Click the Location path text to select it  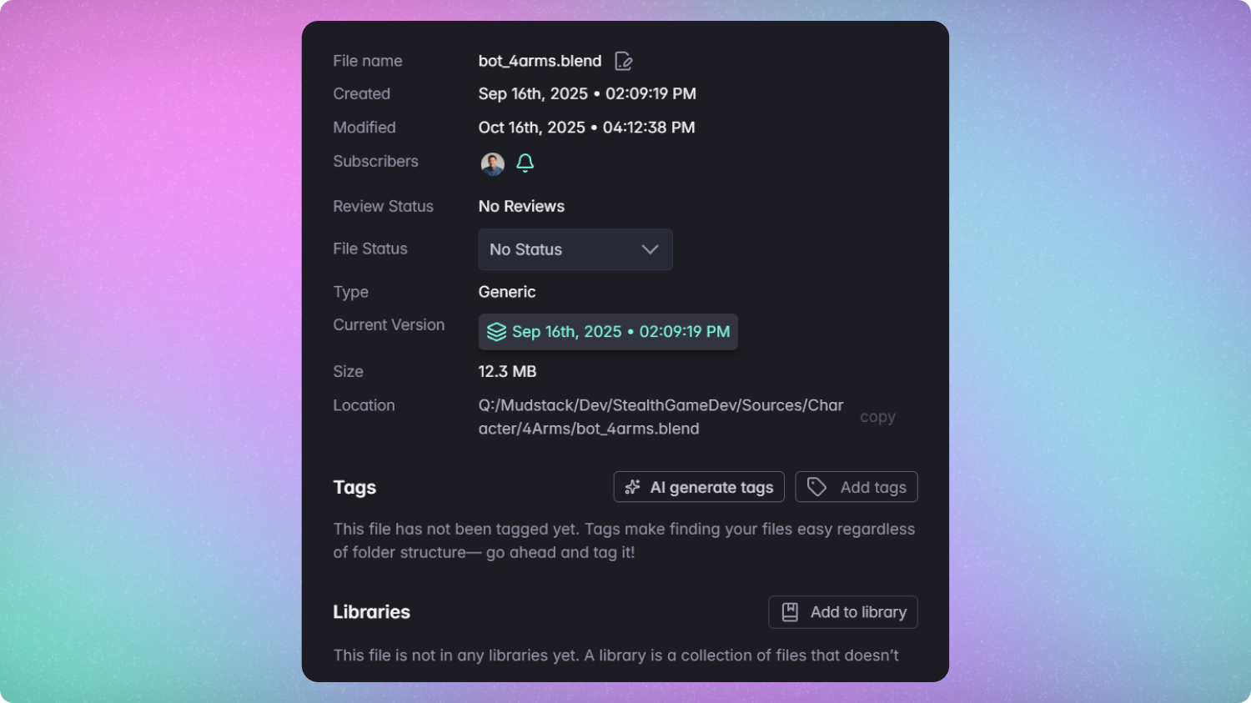pyautogui.click(x=659, y=416)
